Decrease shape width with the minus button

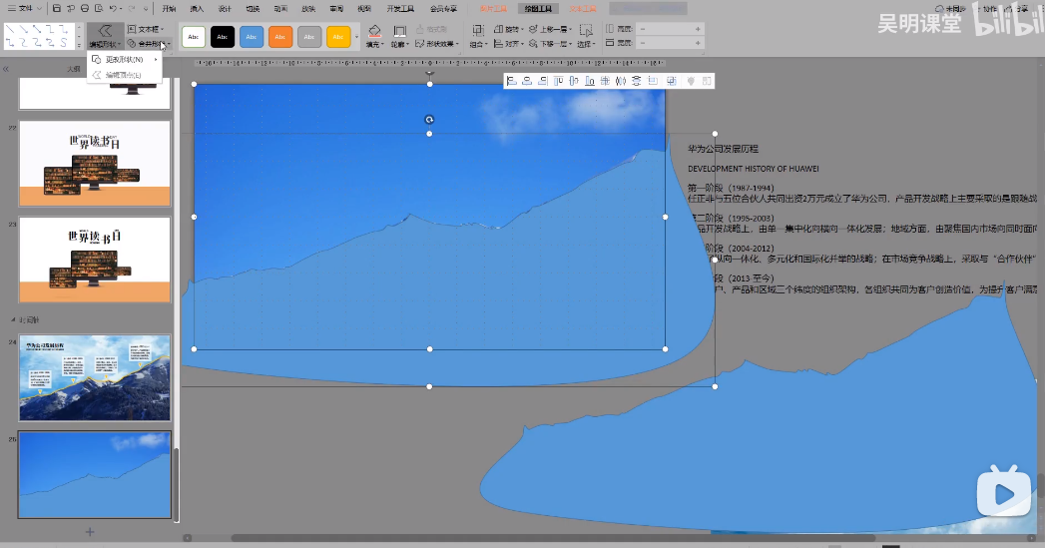642,43
